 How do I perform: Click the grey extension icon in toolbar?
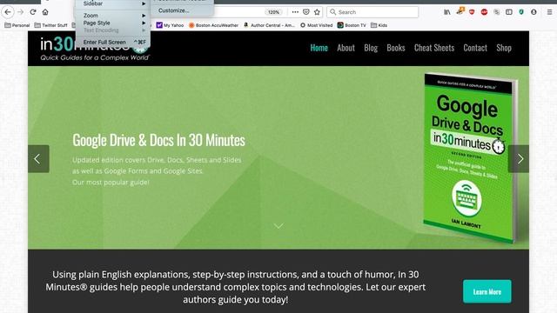click(x=497, y=12)
